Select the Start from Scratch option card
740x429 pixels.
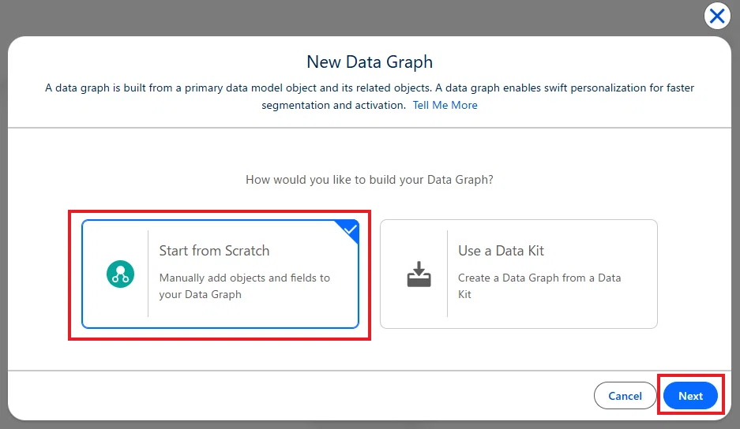pyautogui.click(x=220, y=274)
